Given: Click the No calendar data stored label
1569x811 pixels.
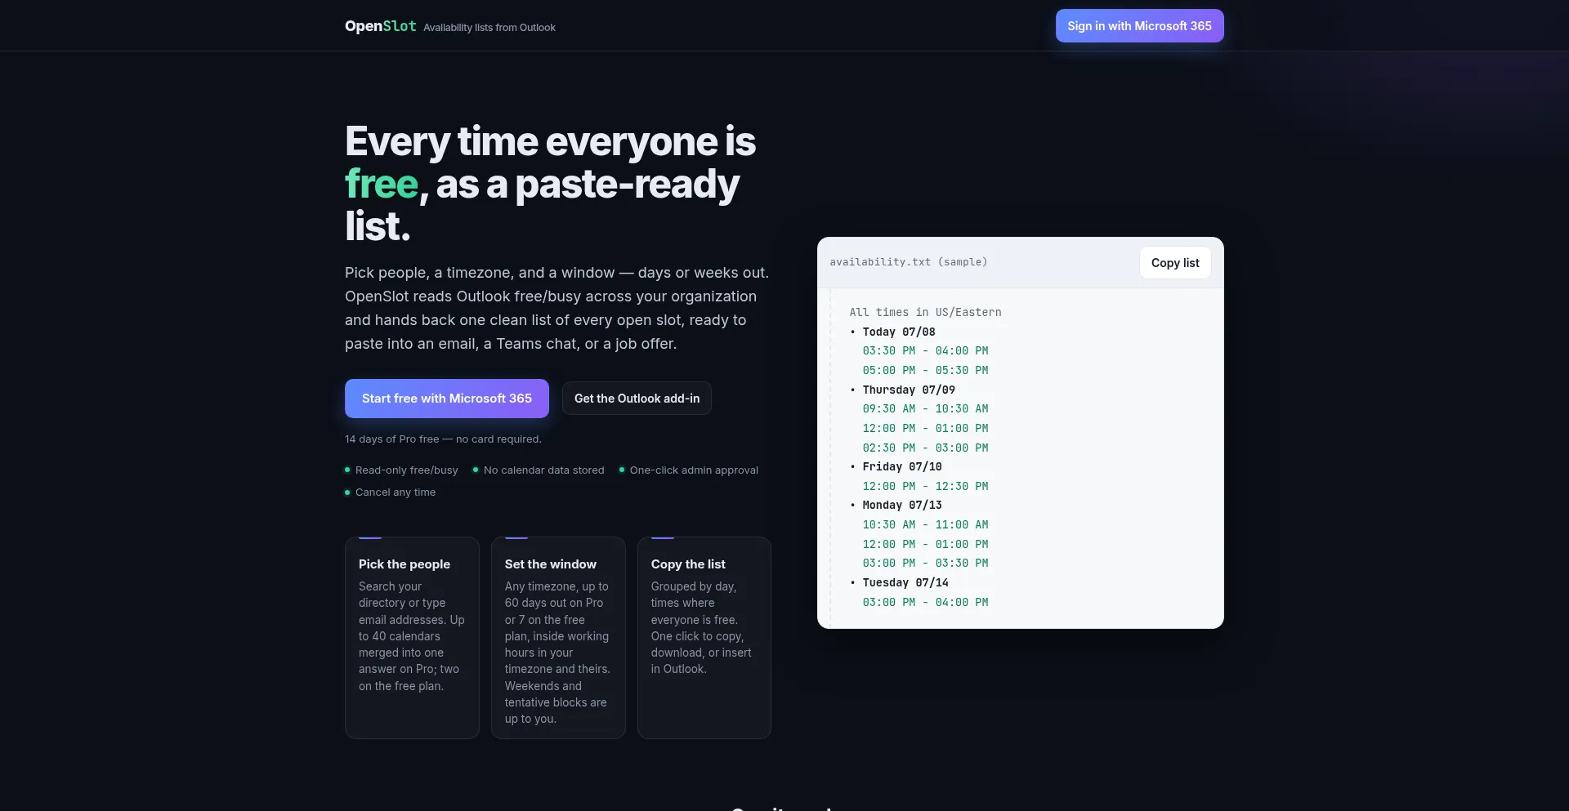Looking at the screenshot, I should click(543, 470).
